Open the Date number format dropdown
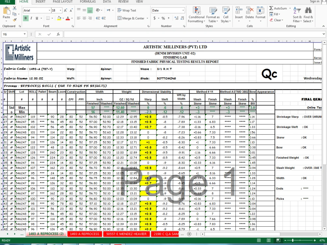 pyautogui.click(x=183, y=10)
